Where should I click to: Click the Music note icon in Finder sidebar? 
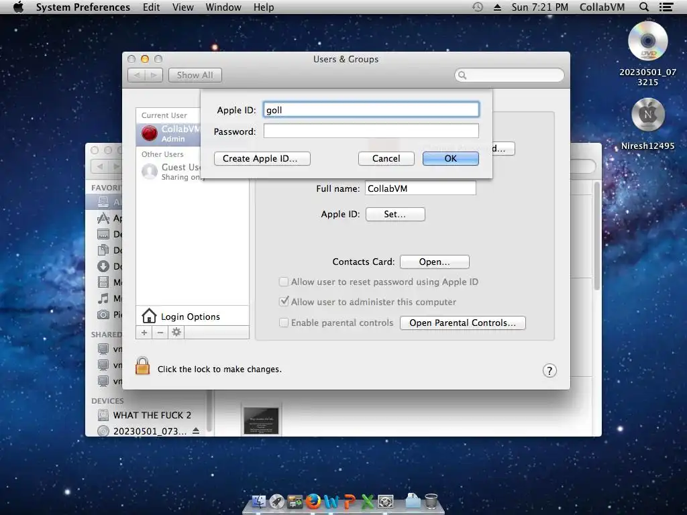tap(103, 298)
